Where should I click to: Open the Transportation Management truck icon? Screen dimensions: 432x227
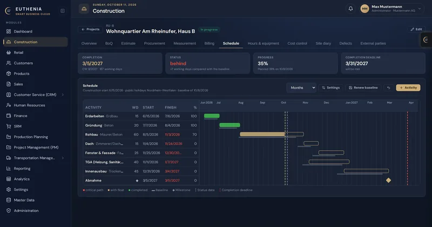coord(9,158)
